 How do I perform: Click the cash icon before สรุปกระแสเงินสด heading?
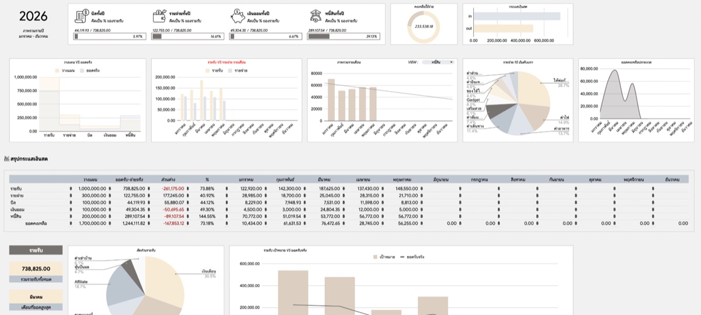(6, 159)
